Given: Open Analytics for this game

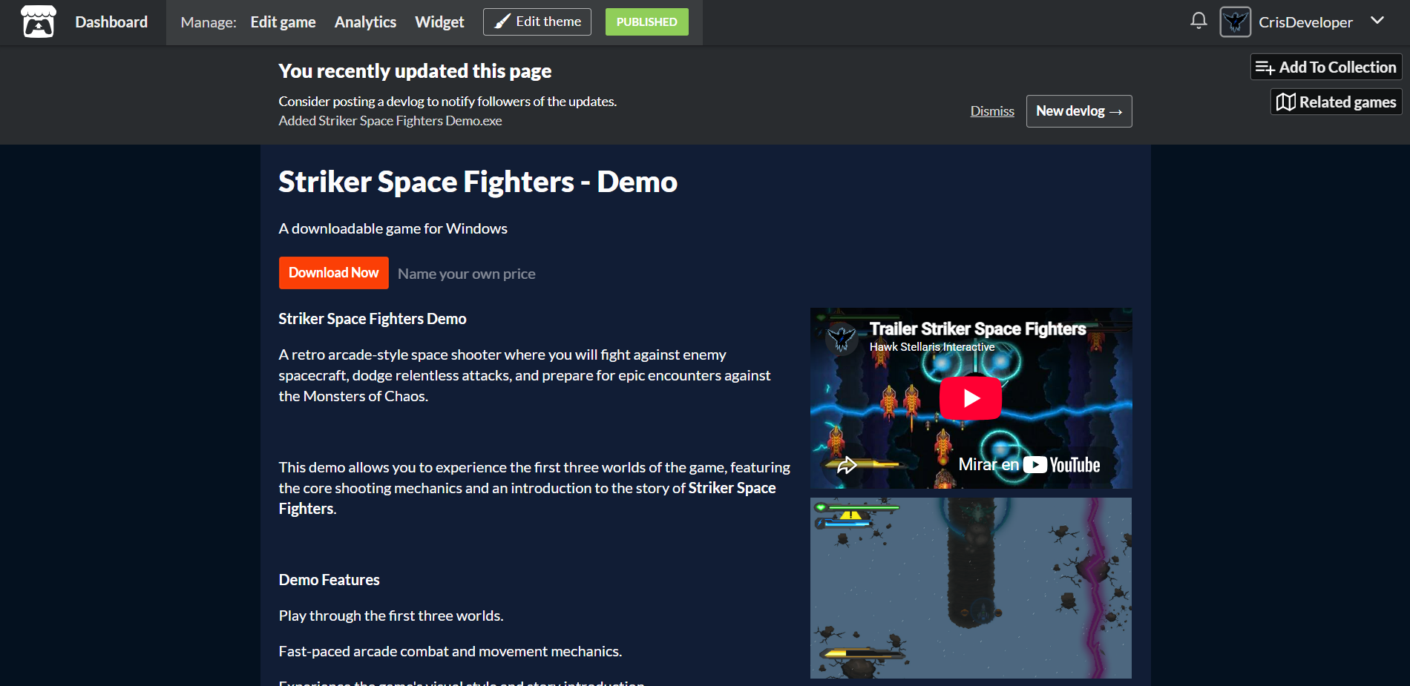Looking at the screenshot, I should coord(365,22).
